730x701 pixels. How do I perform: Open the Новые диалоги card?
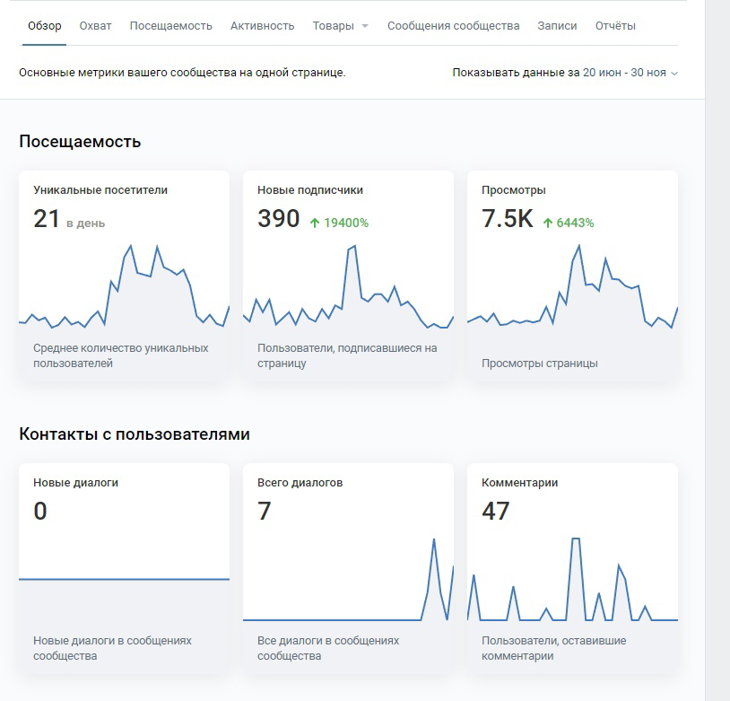pos(125,569)
